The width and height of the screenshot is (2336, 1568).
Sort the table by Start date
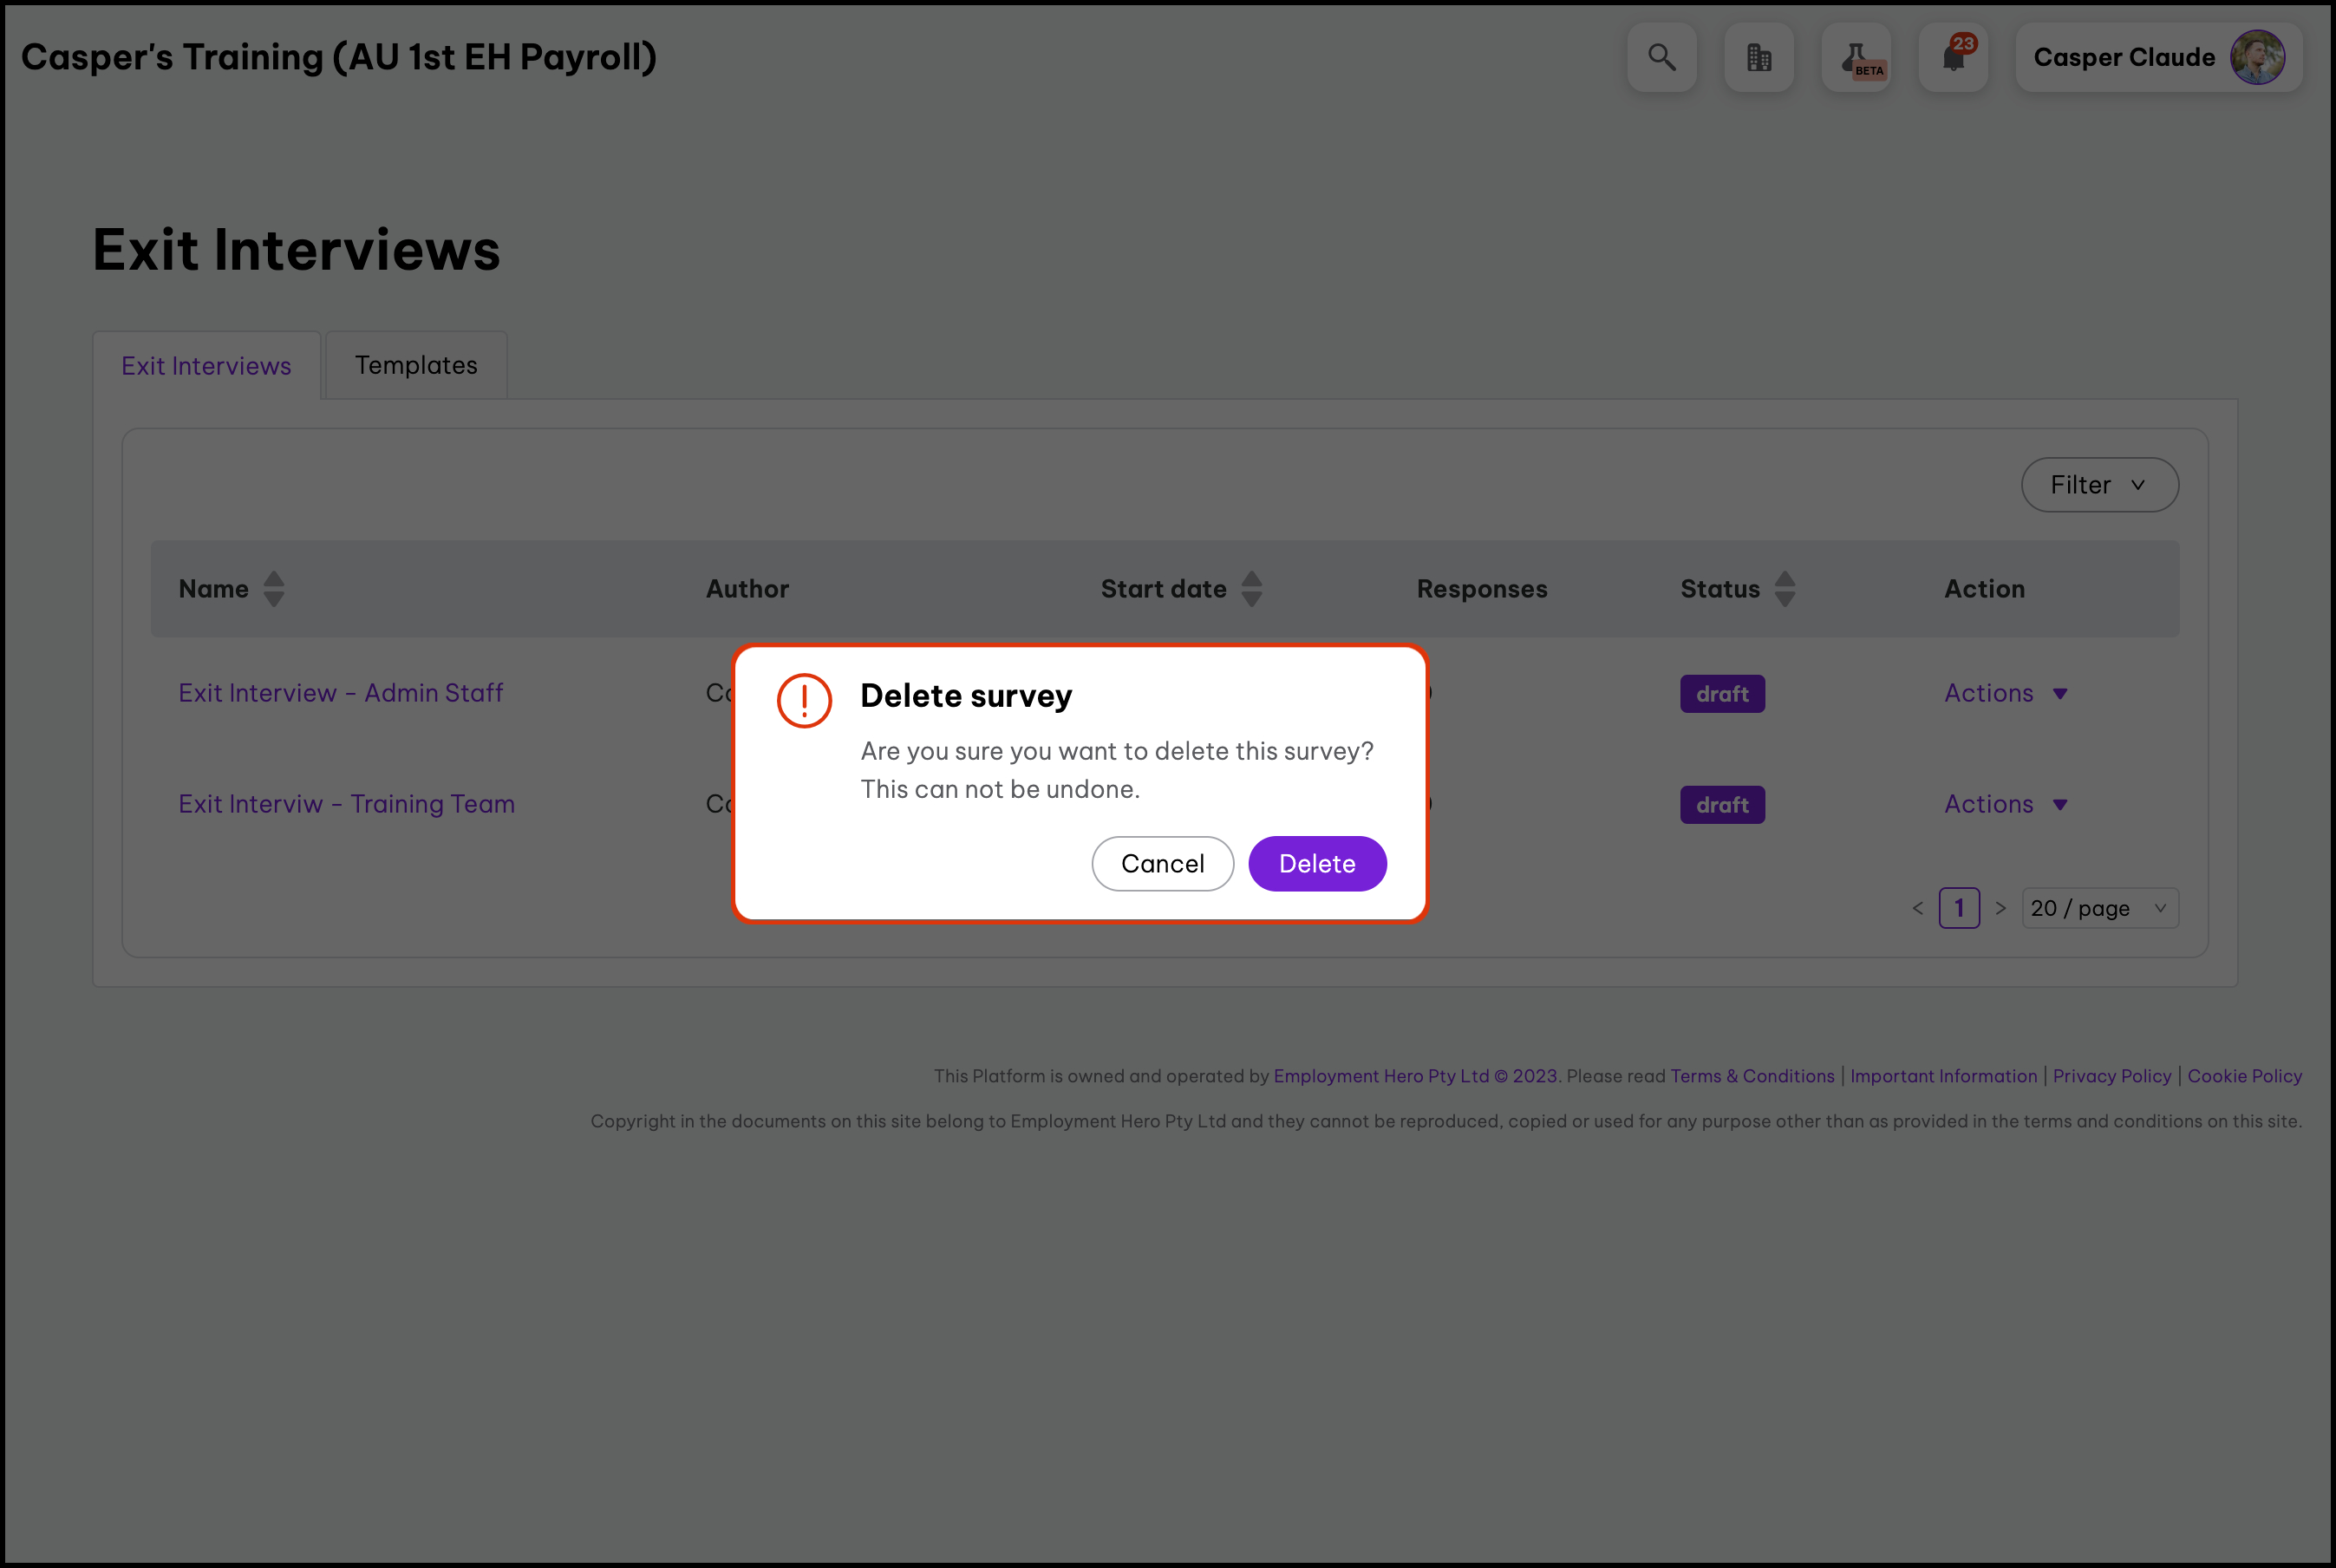tap(1251, 589)
